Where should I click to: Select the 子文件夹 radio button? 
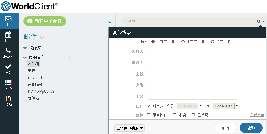click(213, 42)
